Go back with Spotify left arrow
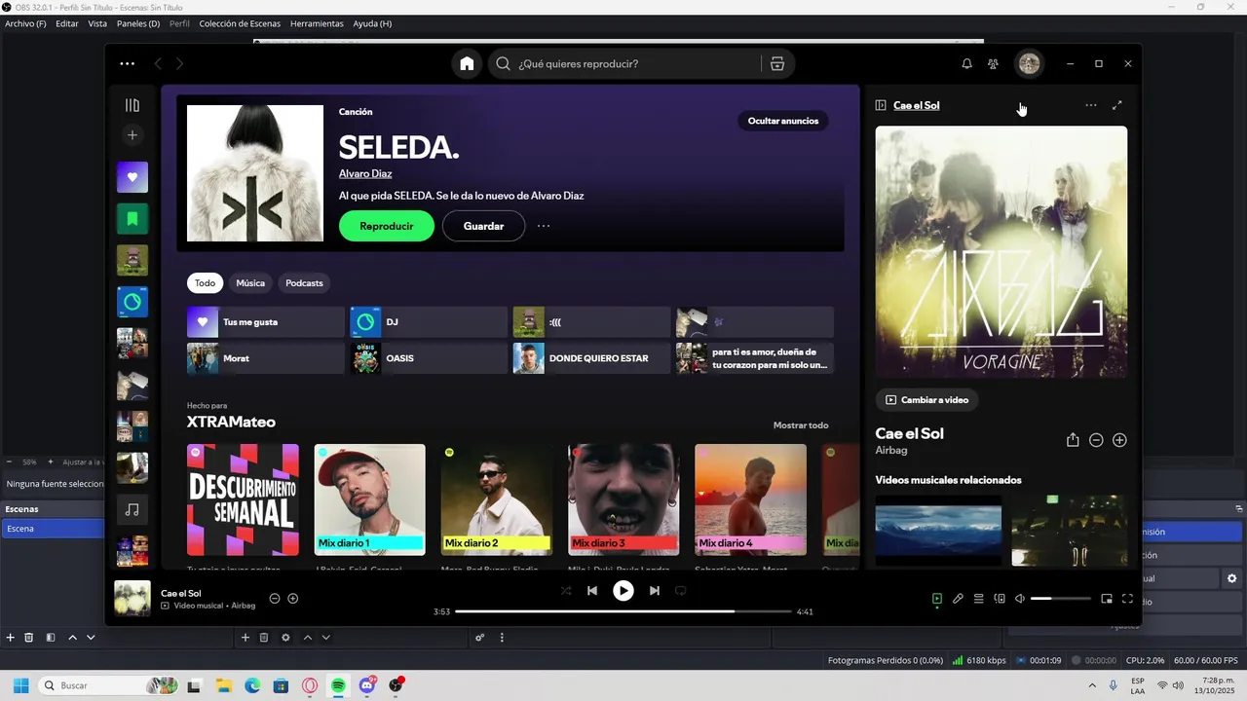This screenshot has height=701, width=1247. pos(158,63)
